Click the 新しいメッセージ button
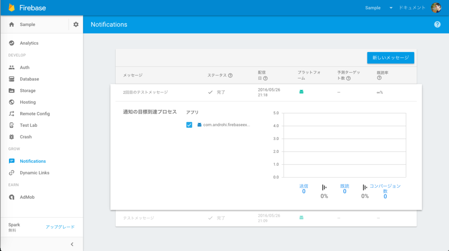The height and width of the screenshot is (251, 449). click(x=391, y=58)
